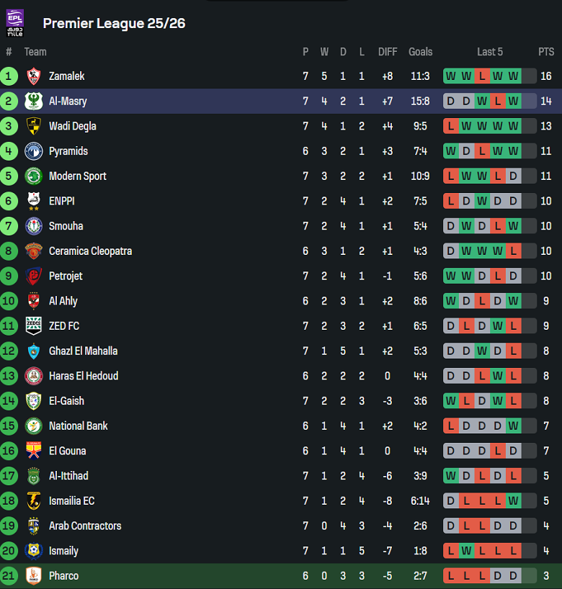Click the Al-Masry club crest
562x589 pixels.
pos(34,102)
